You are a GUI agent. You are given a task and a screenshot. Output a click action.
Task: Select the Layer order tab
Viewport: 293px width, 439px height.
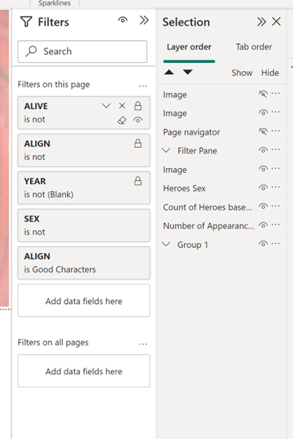coord(189,46)
